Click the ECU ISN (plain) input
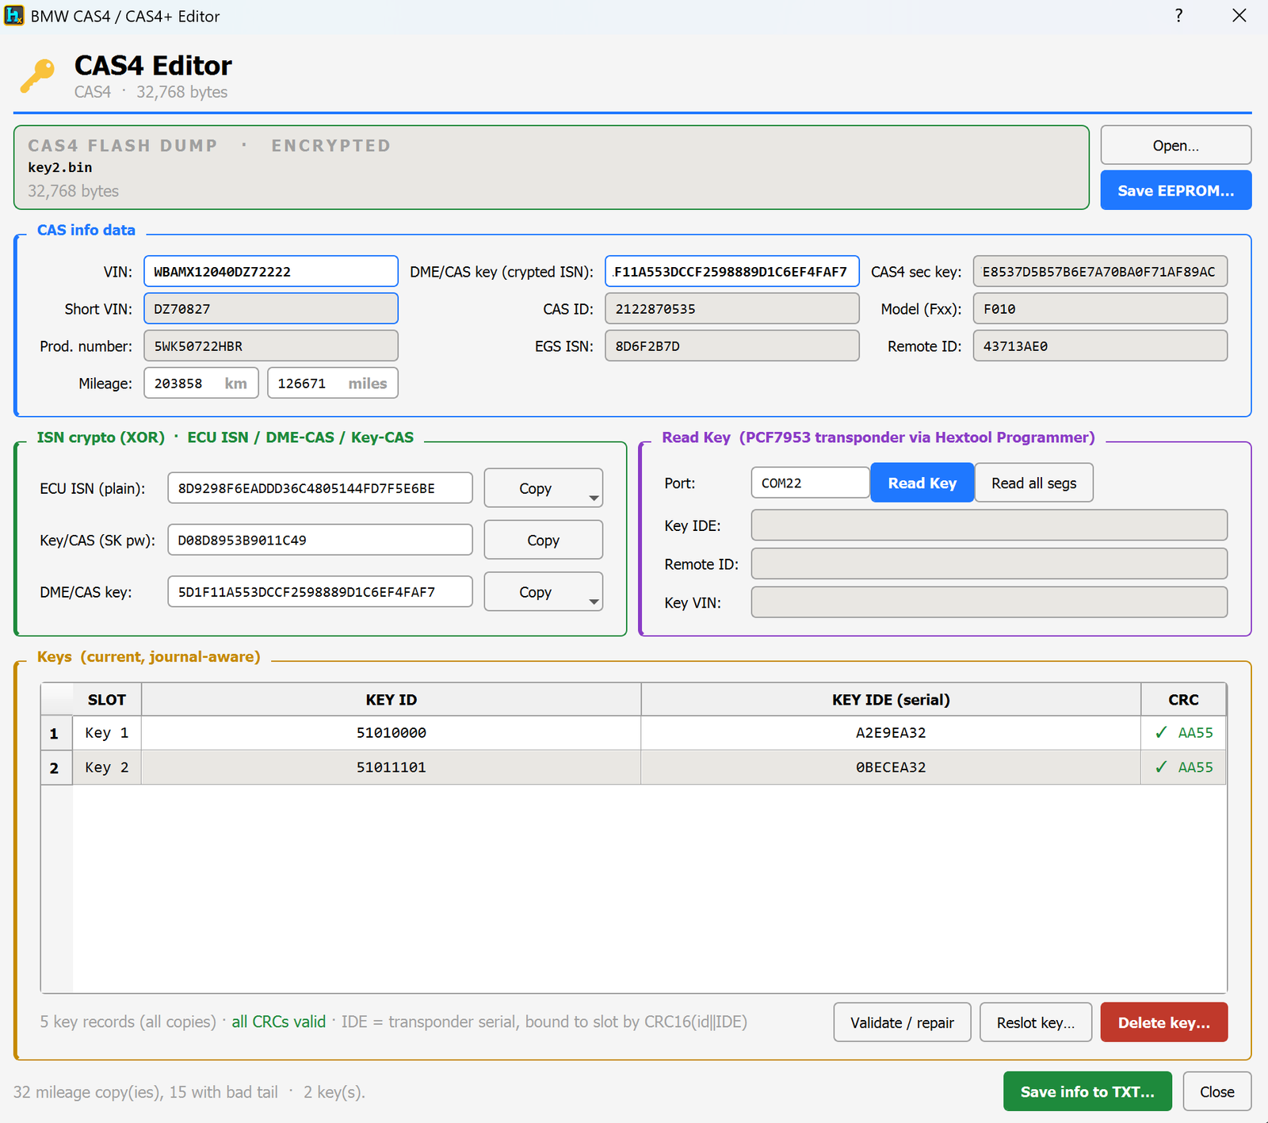Image resolution: width=1268 pixels, height=1123 pixels. (320, 488)
